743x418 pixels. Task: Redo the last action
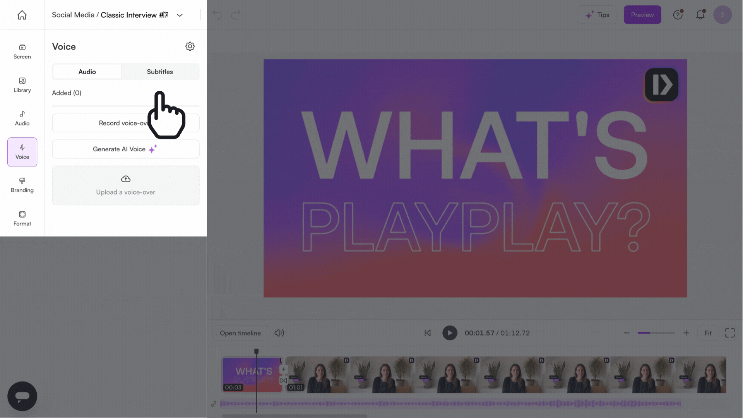236,15
